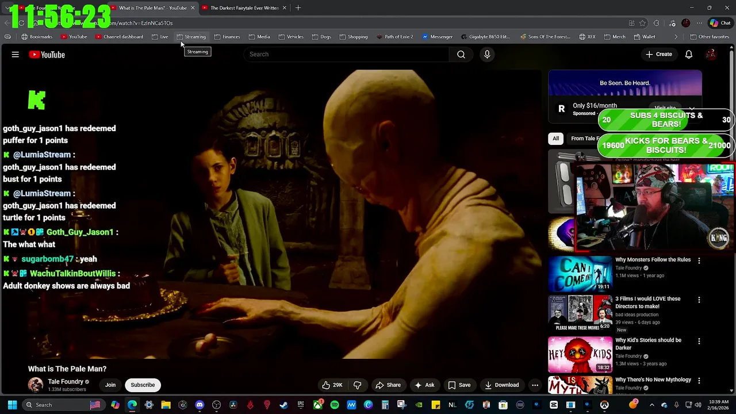Expand the Vehicles favorites folder

point(291,37)
